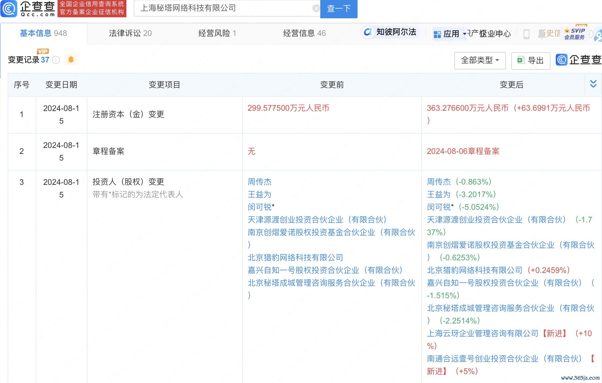Export records with the 导出 button
The width and height of the screenshot is (602, 383).
coord(530,61)
